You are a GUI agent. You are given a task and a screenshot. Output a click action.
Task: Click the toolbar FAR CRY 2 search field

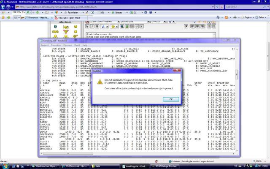click(19, 12)
